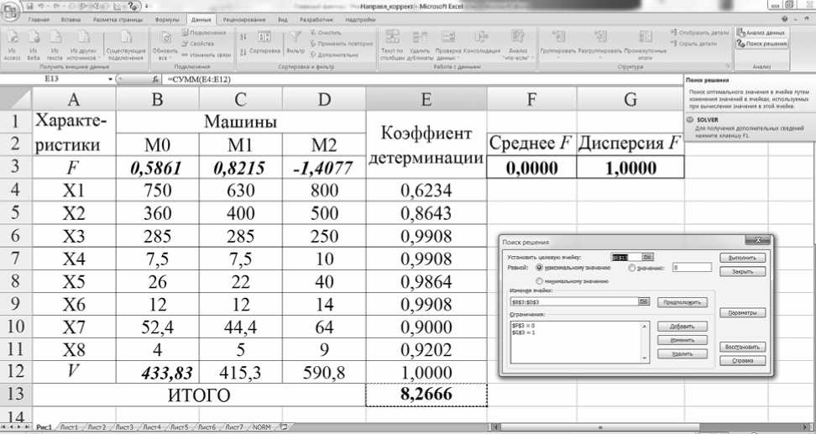Select the 'Лист3' sheet tab
816x434 pixels.
click(124, 427)
